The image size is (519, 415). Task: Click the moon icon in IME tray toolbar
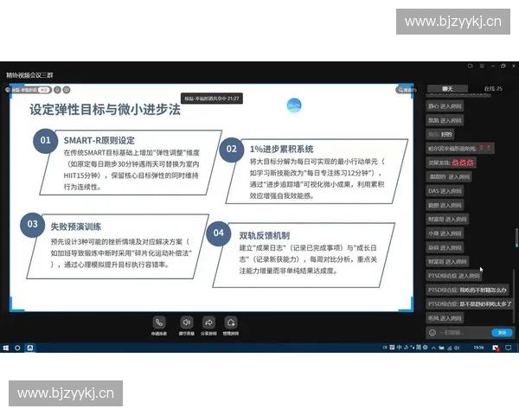coord(406,348)
